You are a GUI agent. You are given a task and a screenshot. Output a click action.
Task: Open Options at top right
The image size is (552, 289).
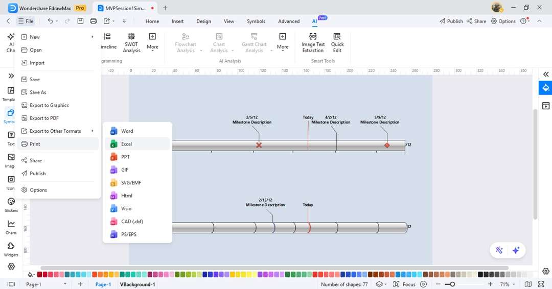(x=503, y=21)
